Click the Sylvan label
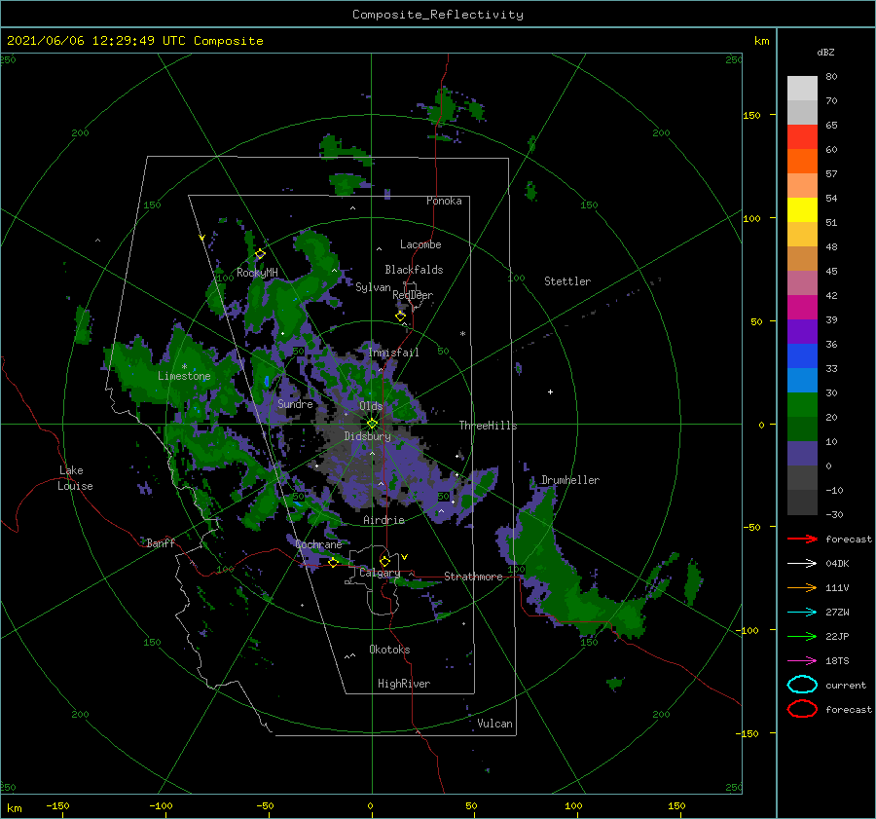 coord(373,287)
